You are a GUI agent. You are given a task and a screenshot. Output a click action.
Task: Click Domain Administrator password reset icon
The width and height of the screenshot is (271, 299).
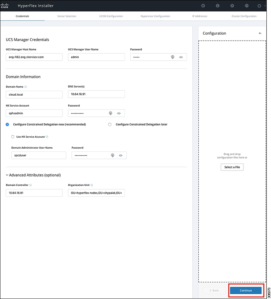(x=113, y=155)
